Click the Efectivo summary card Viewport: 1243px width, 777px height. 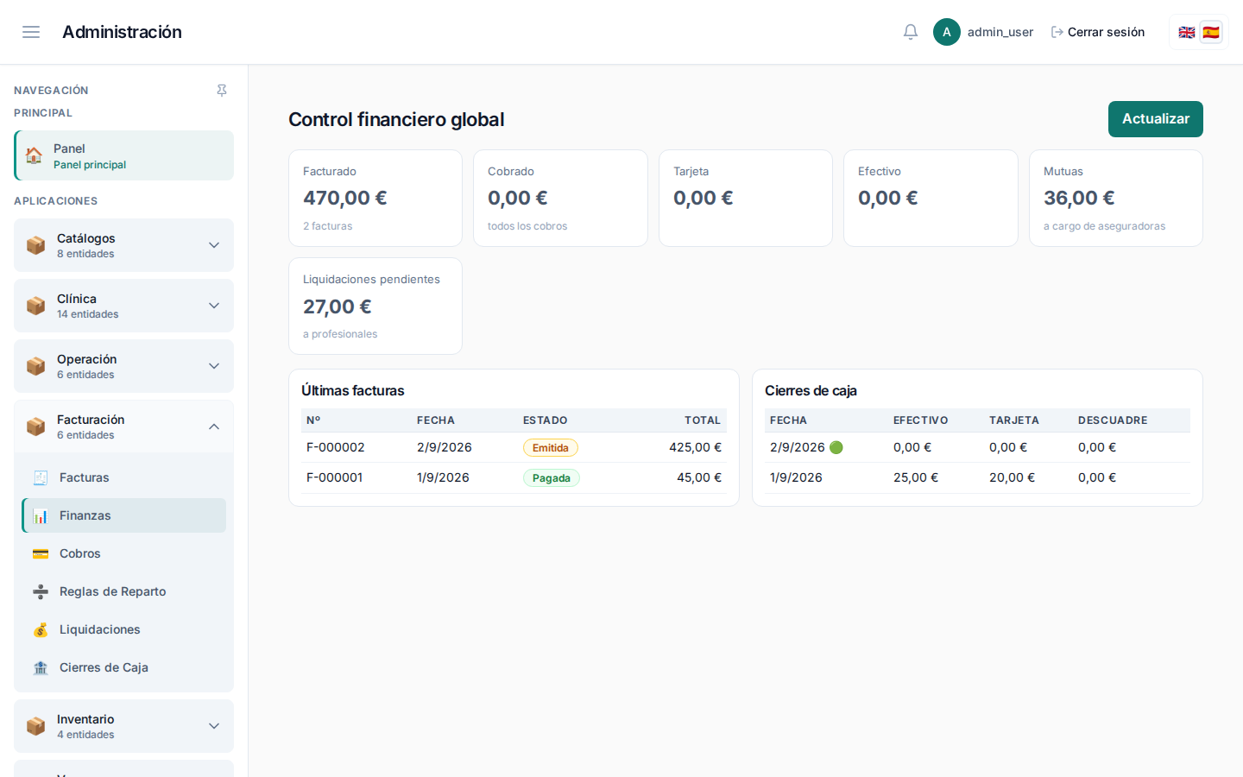931,198
